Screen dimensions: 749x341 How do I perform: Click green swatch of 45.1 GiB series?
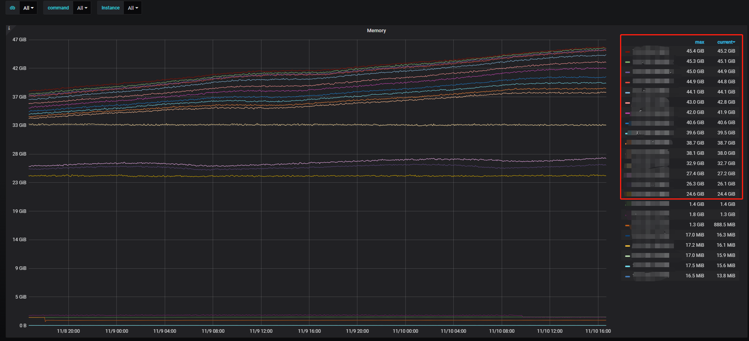pos(628,62)
